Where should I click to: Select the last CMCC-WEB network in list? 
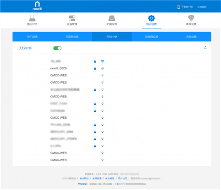[x=58, y=160]
